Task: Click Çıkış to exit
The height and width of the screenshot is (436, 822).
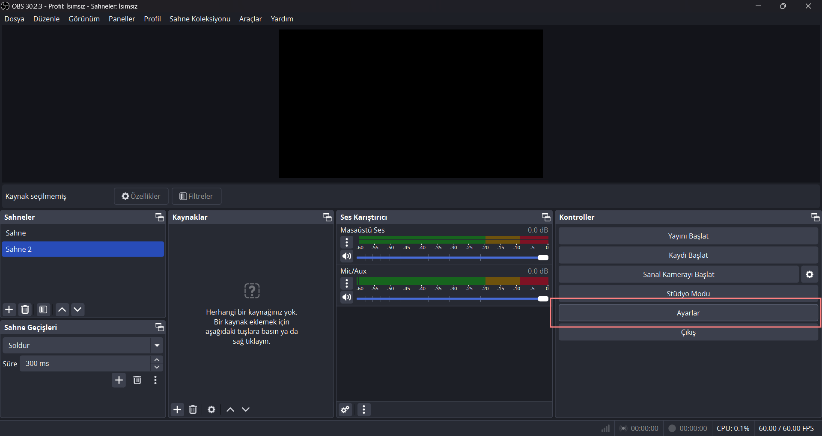Action: [688, 333]
